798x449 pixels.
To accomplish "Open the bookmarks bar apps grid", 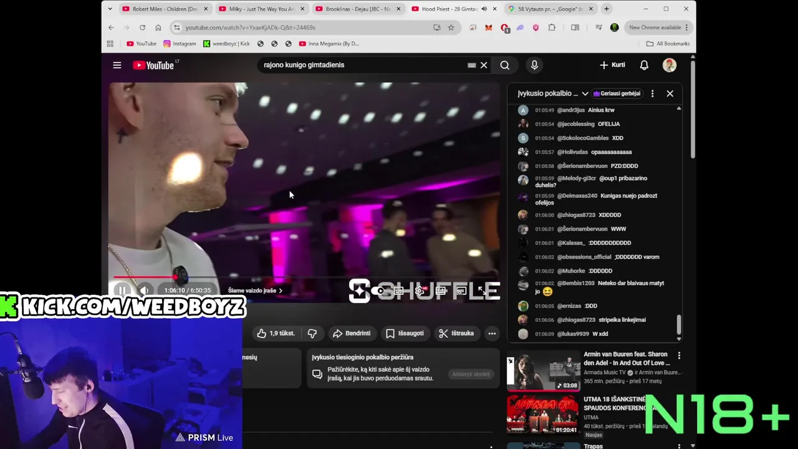I will (110, 44).
